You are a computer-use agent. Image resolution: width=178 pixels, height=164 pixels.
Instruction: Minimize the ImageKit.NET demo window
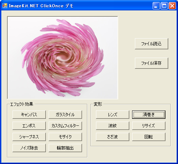click(x=156, y=6)
